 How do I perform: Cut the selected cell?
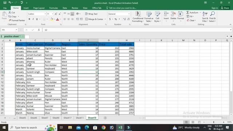(12, 13)
